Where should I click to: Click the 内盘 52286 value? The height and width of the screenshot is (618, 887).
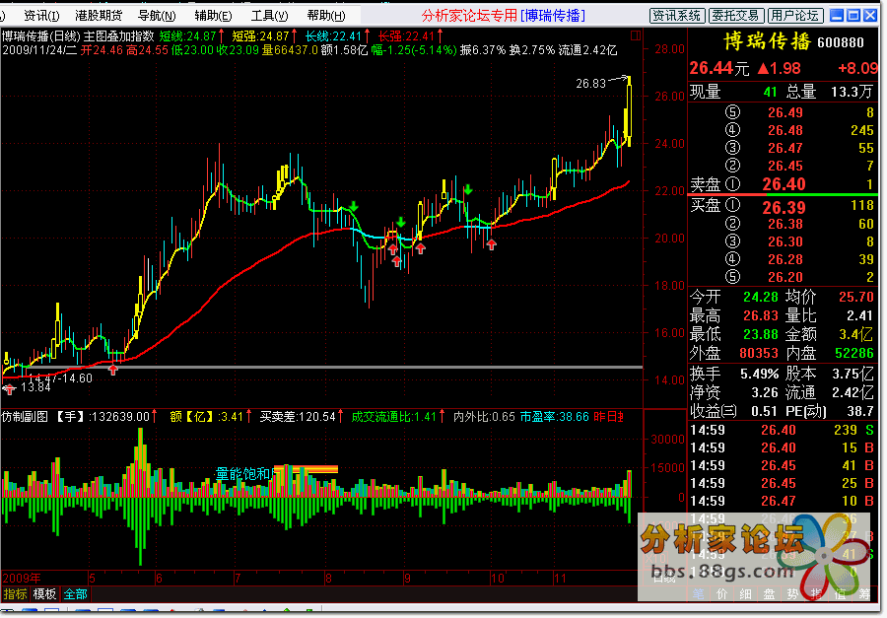(x=854, y=353)
